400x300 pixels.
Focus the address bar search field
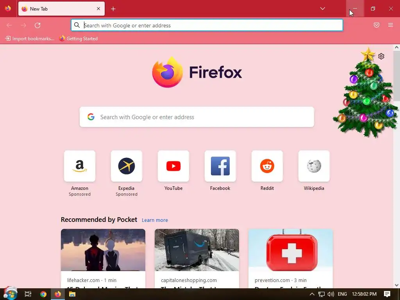[207, 25]
